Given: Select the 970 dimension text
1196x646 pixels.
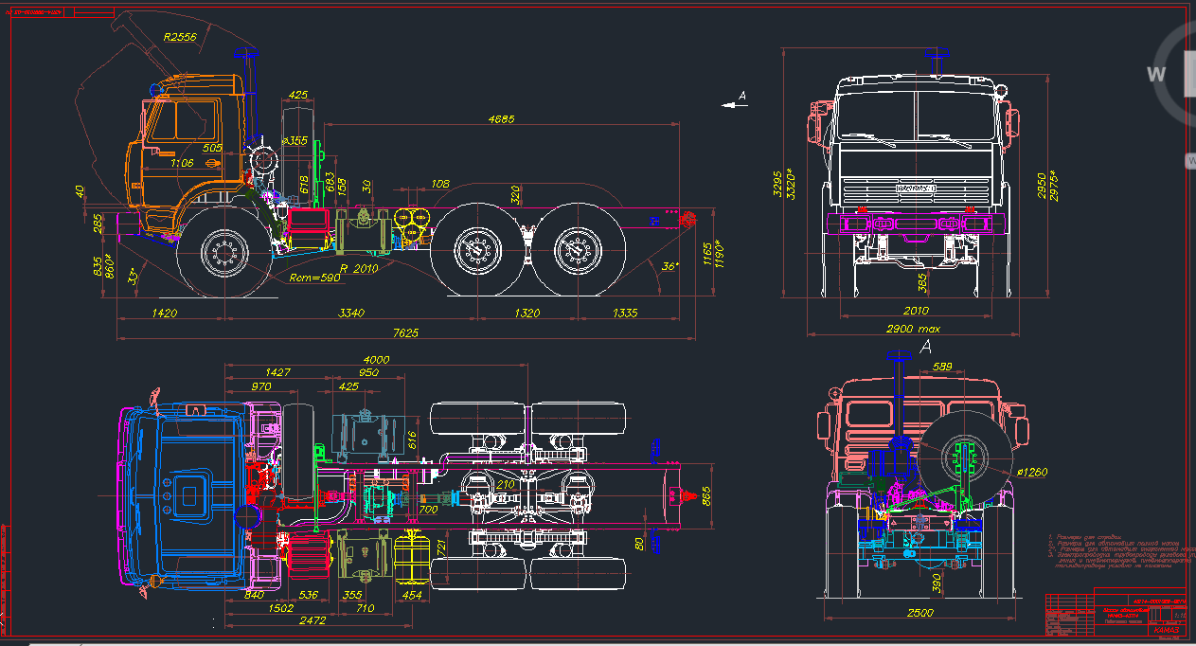Looking at the screenshot, I should coord(259,386).
